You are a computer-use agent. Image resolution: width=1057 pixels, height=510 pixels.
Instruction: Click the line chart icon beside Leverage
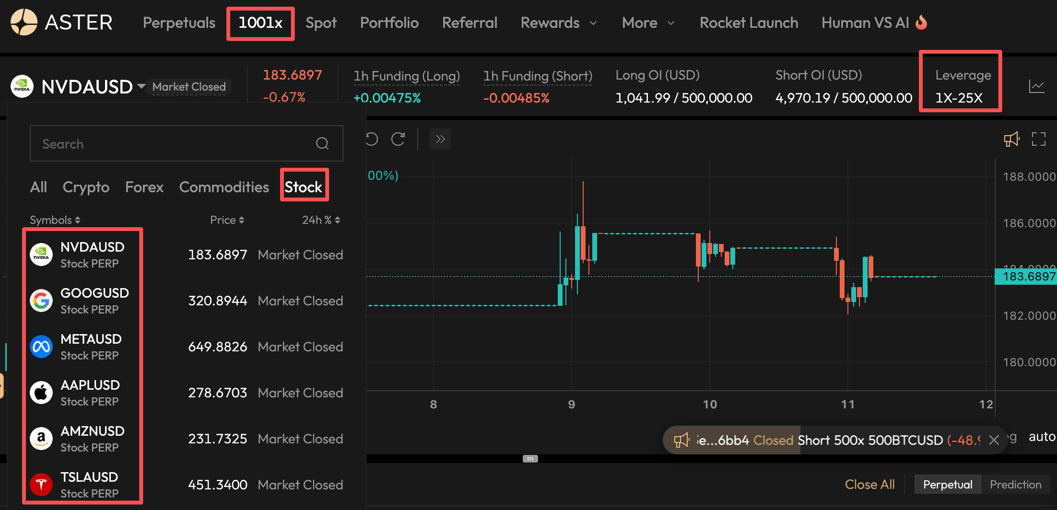click(1036, 87)
